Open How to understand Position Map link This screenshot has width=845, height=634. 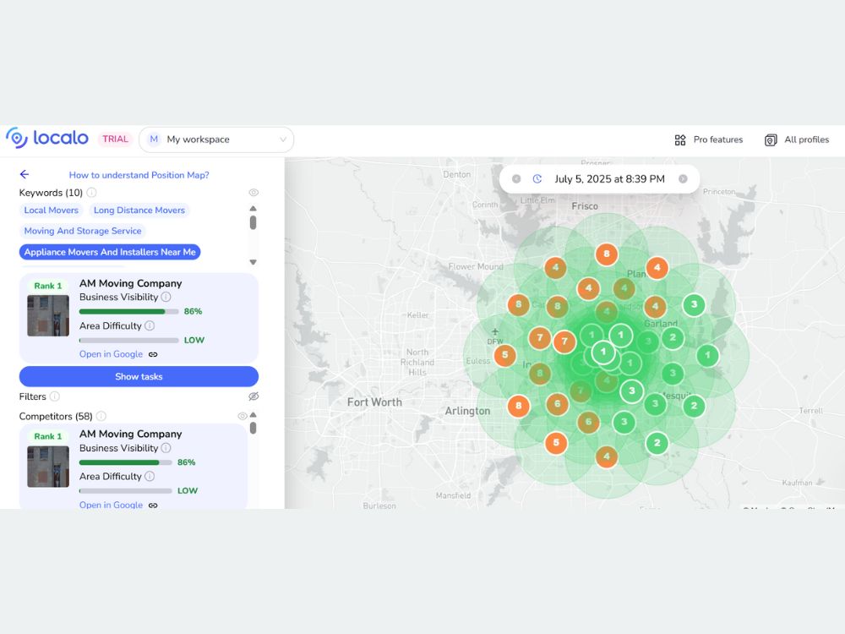coord(139,175)
